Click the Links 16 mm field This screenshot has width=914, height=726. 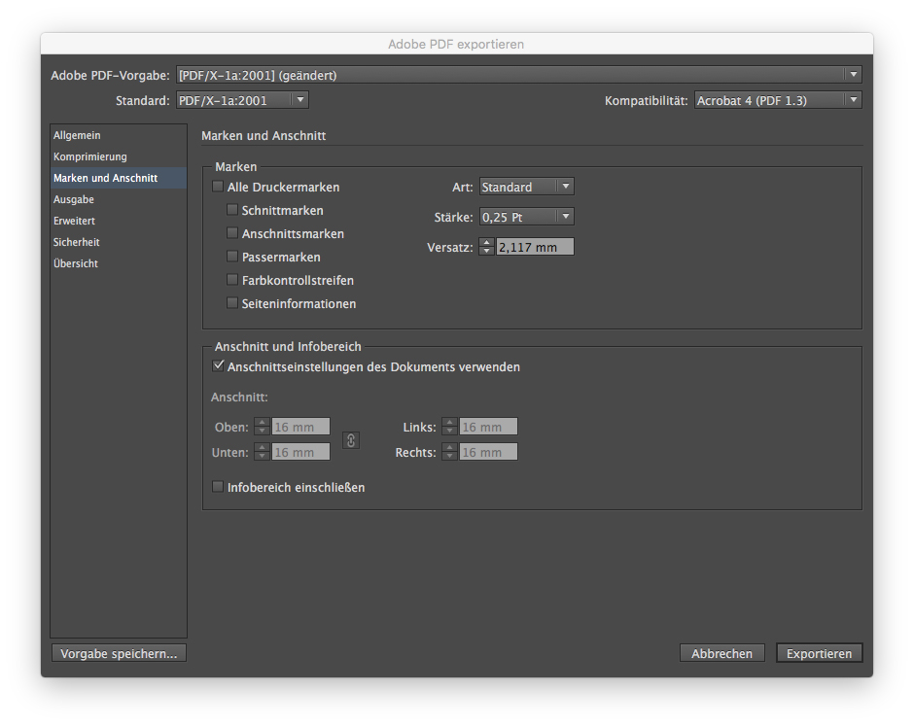click(x=488, y=427)
